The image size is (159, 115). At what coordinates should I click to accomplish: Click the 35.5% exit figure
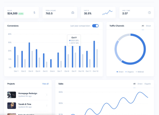tap(88, 13)
